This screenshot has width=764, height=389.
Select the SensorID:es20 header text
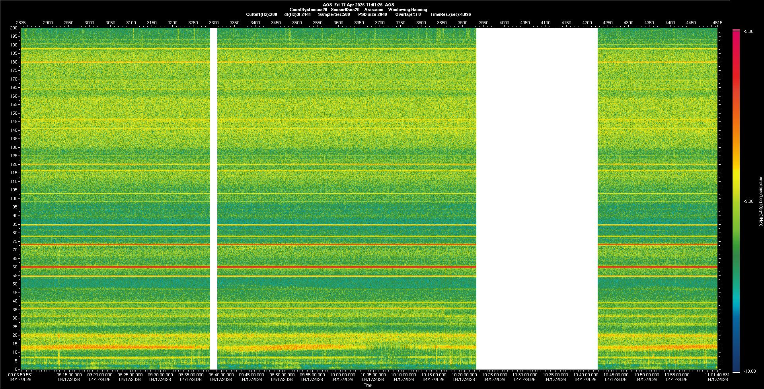[x=345, y=10]
